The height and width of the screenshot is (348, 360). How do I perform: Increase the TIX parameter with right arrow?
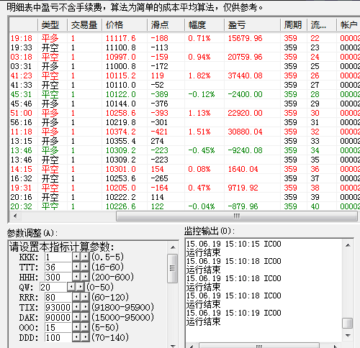(x=85, y=307)
